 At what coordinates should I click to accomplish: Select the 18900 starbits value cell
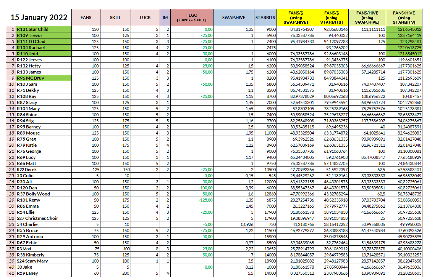pos(265,261)
